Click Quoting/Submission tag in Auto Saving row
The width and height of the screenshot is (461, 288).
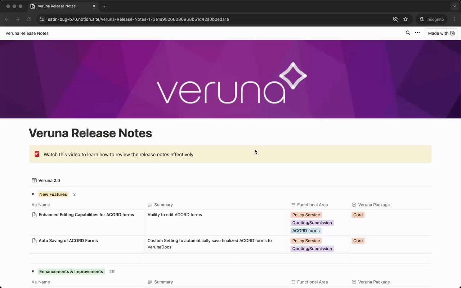312,249
